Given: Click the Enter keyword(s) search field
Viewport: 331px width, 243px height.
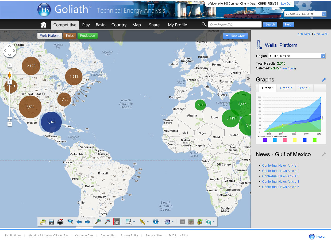Looking at the screenshot, I should [x=235, y=24].
